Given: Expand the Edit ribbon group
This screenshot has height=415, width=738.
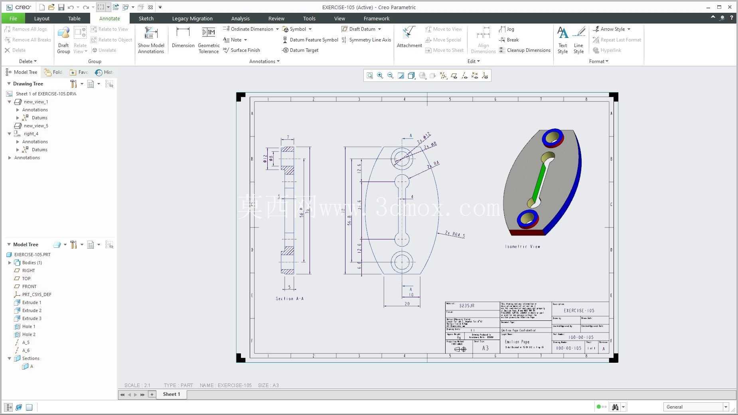Looking at the screenshot, I should tap(474, 61).
